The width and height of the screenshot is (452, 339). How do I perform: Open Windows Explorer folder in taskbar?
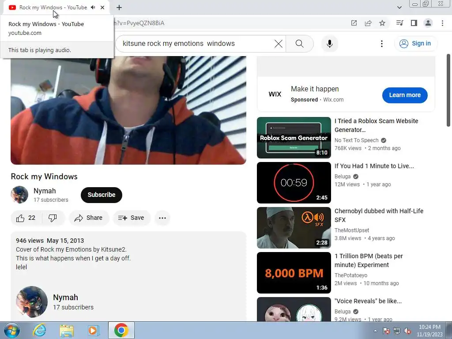[67, 330]
